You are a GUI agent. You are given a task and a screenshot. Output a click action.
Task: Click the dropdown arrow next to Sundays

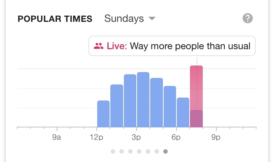pos(152,19)
